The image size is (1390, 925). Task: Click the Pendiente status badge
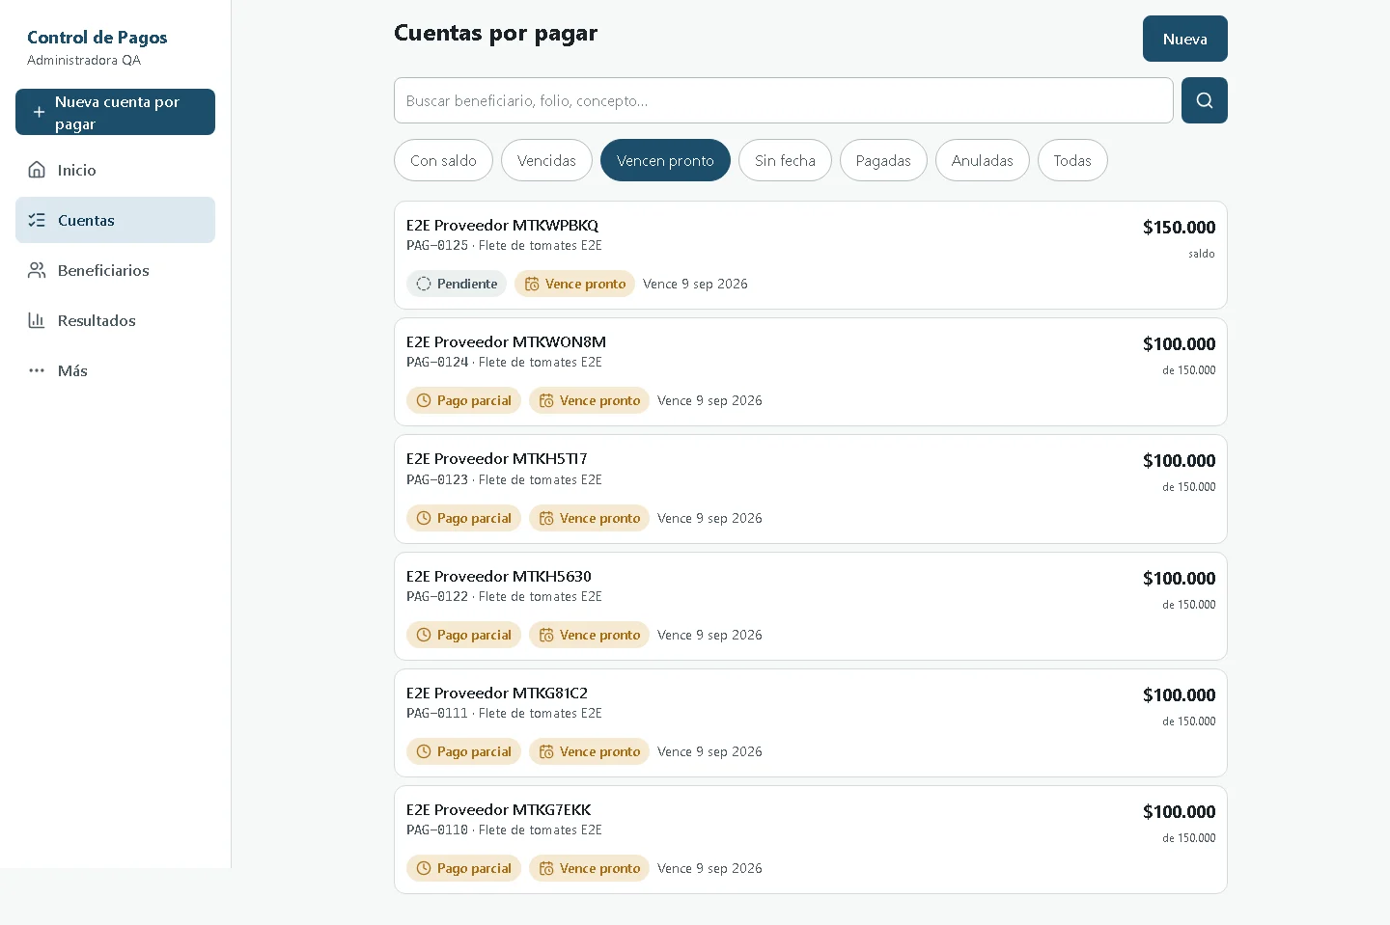[457, 284]
